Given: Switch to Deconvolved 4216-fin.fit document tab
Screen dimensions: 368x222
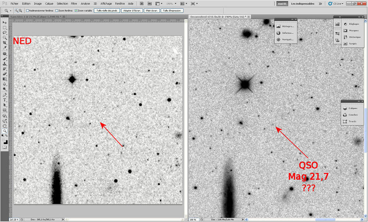Looking at the screenshot, I should click(x=218, y=17).
